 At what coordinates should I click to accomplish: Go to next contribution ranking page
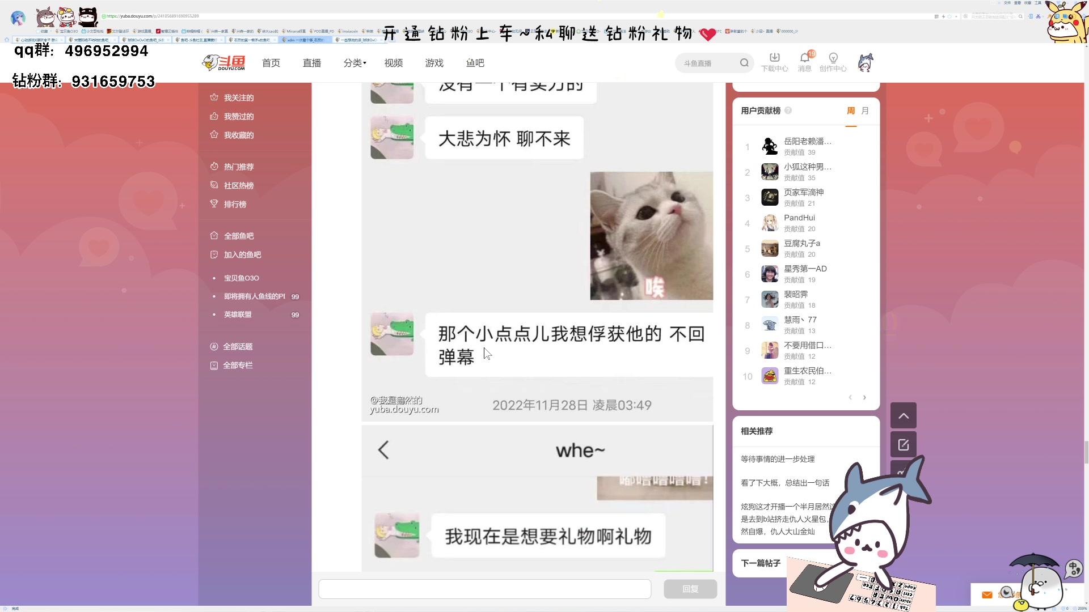[x=864, y=397]
